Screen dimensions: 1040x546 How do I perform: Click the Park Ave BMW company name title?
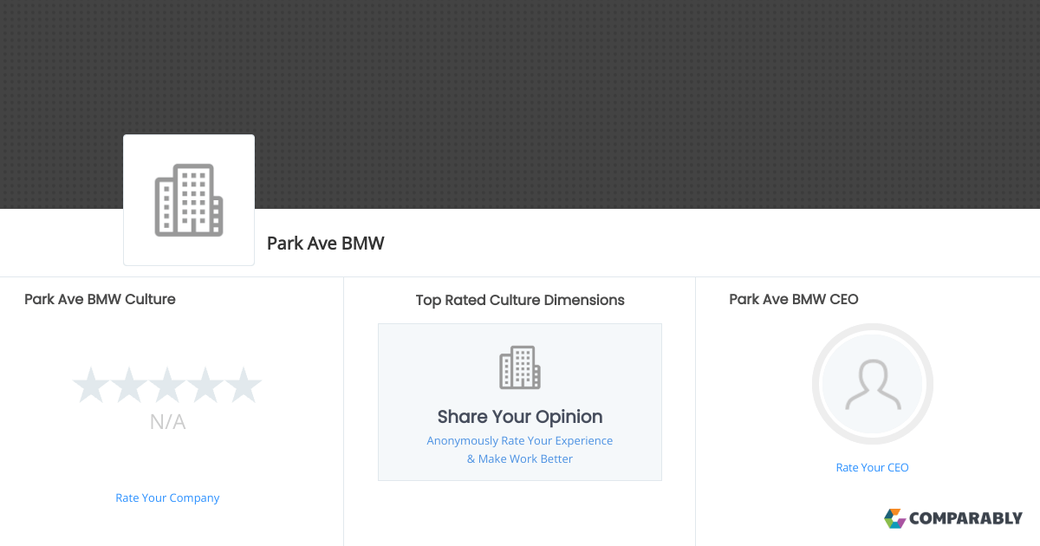pos(325,244)
